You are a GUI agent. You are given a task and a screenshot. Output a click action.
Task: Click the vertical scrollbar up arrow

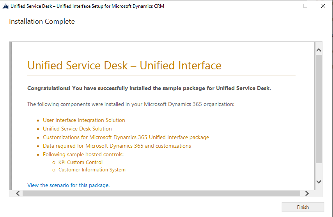click(319, 50)
